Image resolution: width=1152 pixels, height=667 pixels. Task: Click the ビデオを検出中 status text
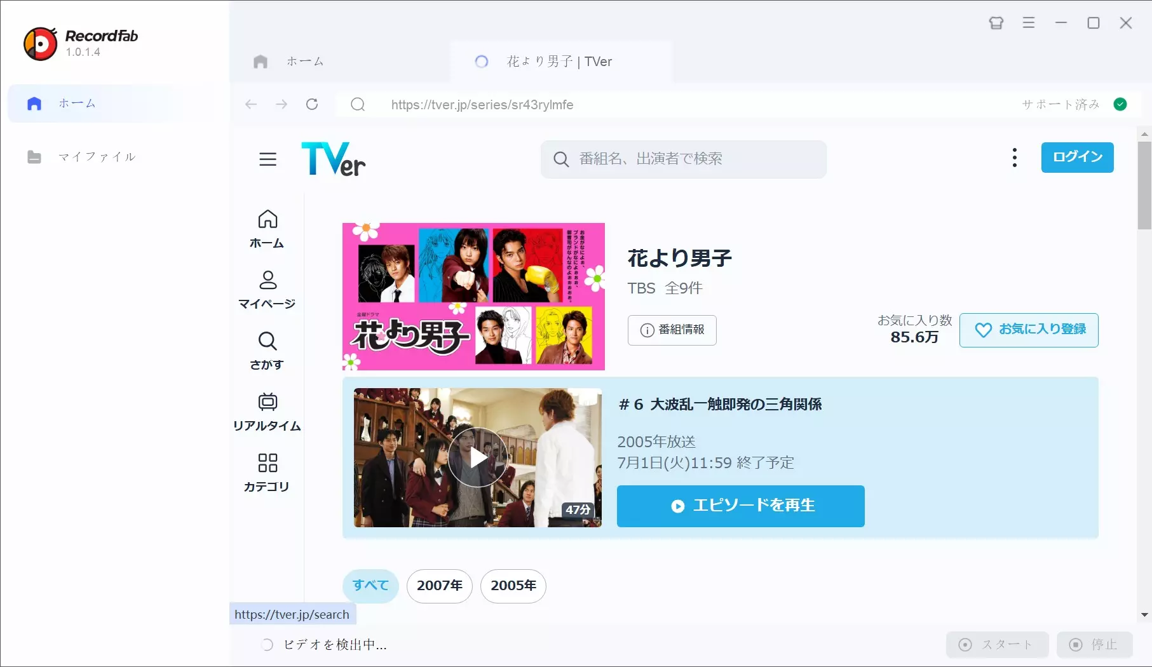point(335,645)
